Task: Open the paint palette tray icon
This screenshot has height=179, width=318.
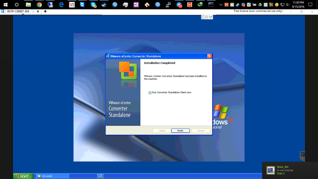Action: tap(277, 4)
